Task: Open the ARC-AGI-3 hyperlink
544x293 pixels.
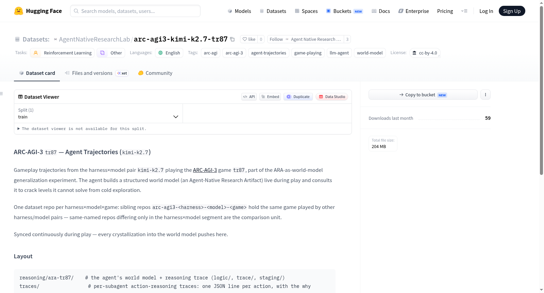Action: [x=205, y=170]
